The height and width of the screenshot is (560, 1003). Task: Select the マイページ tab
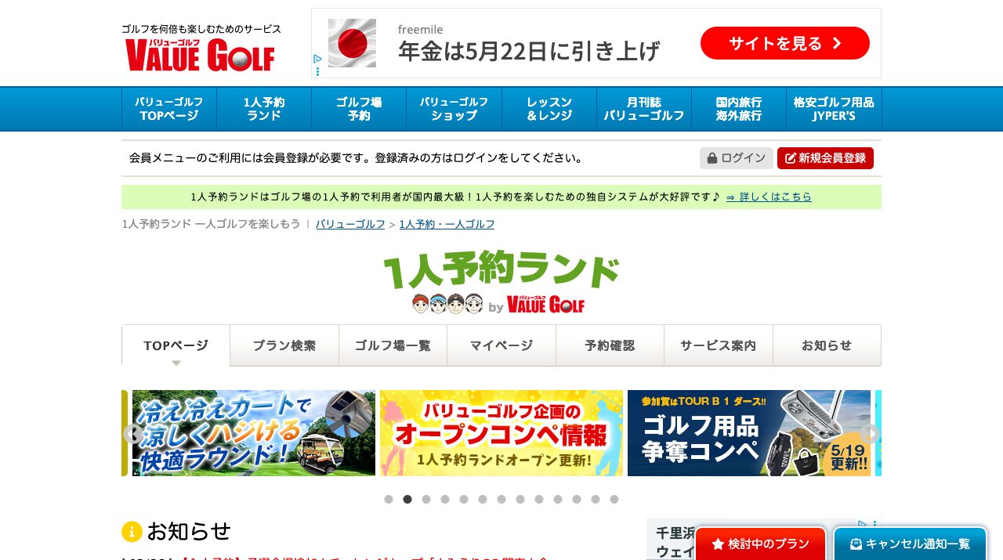coord(501,345)
